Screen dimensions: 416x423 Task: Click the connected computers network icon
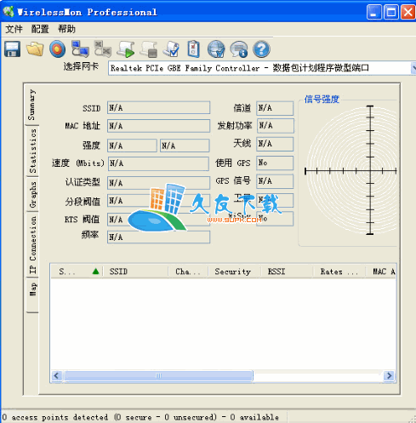(80, 49)
